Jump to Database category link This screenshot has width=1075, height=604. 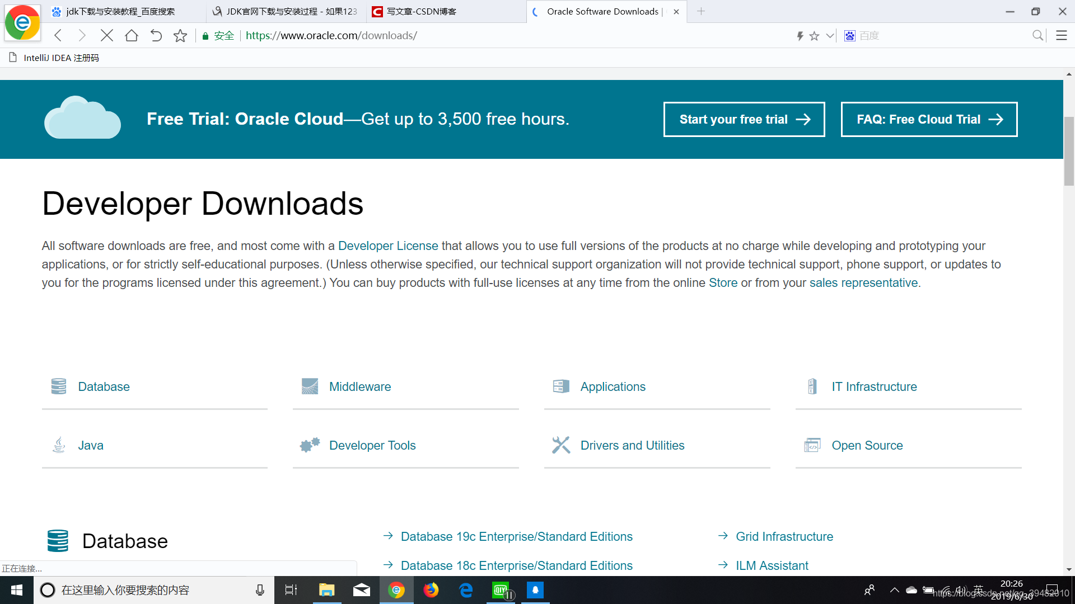(x=104, y=386)
